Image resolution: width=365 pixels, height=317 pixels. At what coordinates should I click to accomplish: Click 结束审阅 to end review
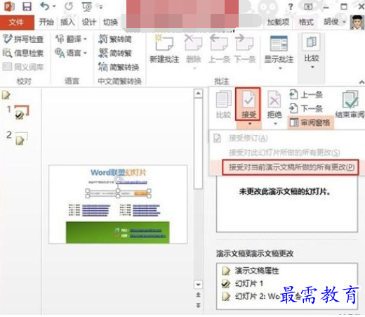coord(350,104)
